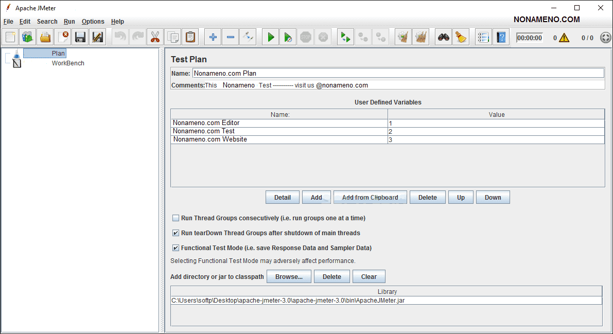Click the Save floppy disk icon
The height and width of the screenshot is (334, 613).
click(x=80, y=37)
